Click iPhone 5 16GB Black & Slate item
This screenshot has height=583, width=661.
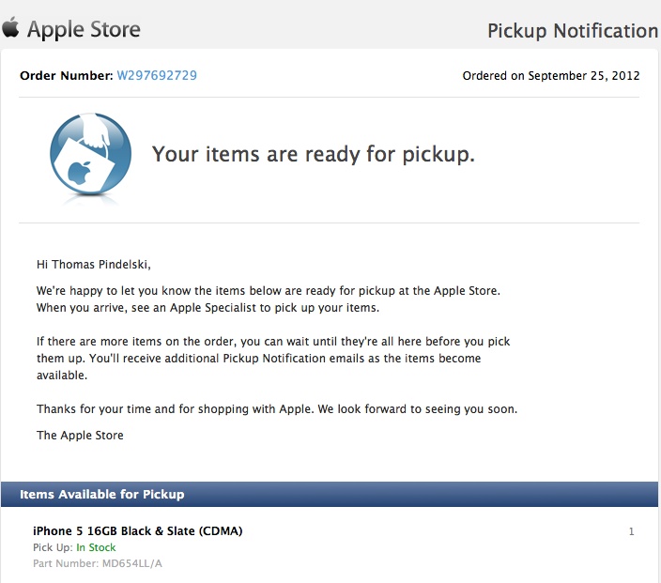(x=138, y=530)
